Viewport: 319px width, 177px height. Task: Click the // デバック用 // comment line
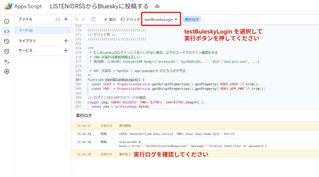[x=102, y=35]
